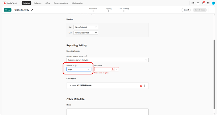This screenshot has width=217, height=115.
Task: Open the Start duration dropdown
Action: pyautogui.click(x=86, y=27)
